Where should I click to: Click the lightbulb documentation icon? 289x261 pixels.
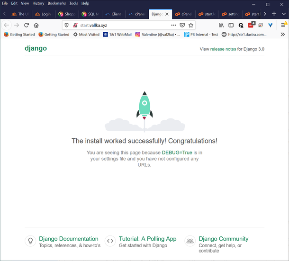(x=30, y=241)
